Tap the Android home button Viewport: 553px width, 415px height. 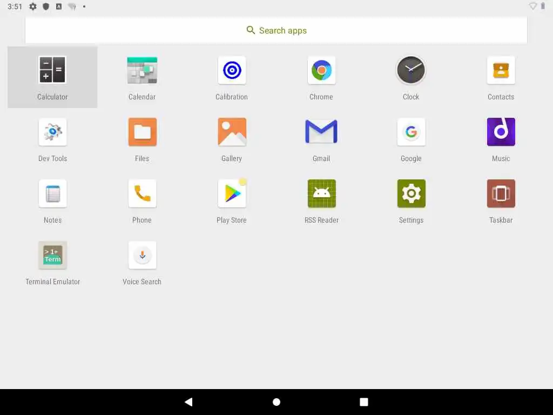(276, 402)
